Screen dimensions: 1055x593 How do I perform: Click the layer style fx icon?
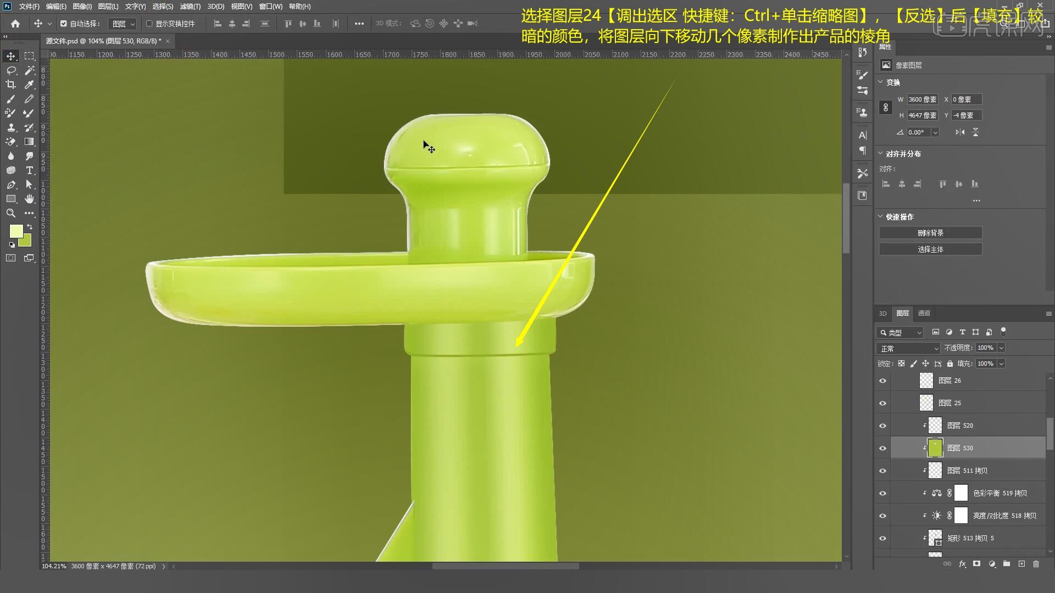pyautogui.click(x=962, y=564)
